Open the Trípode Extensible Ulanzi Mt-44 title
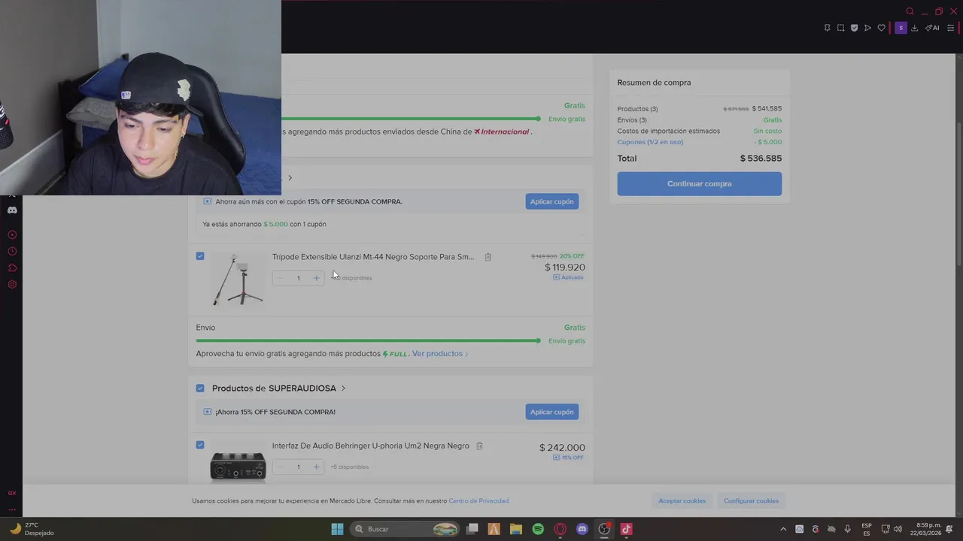Image resolution: width=963 pixels, height=541 pixels. click(x=373, y=257)
